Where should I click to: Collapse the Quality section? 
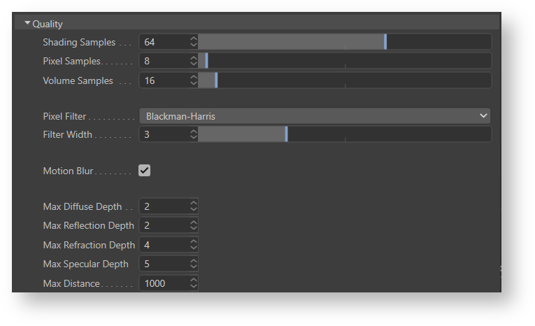28,24
